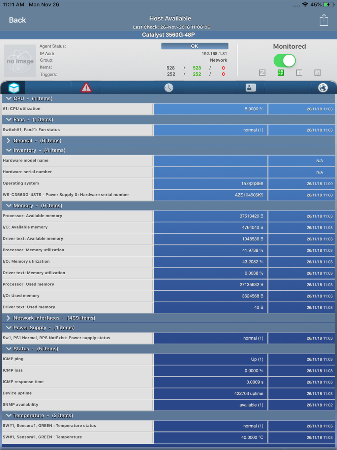The height and width of the screenshot is (450, 337).
Task: Tap the 43.2082 % I/O utilization value
Action: coord(253,262)
